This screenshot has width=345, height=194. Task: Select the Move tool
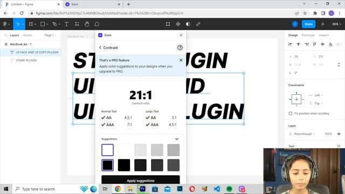[x=18, y=24]
